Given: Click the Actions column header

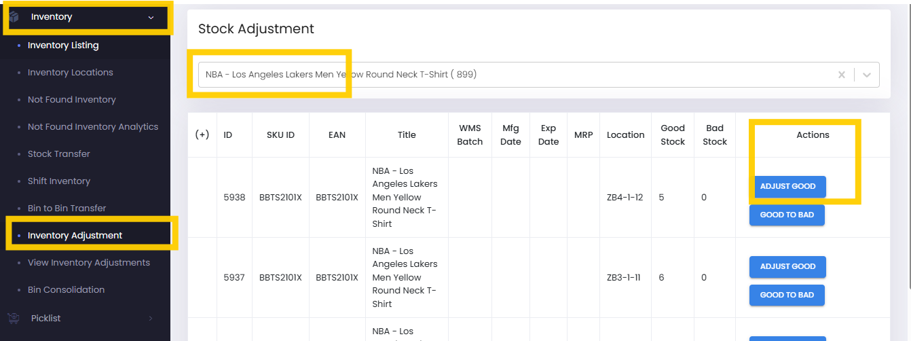Looking at the screenshot, I should point(813,135).
